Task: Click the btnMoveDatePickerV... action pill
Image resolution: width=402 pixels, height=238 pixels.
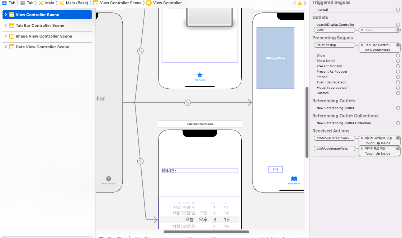Action: pyautogui.click(x=334, y=138)
